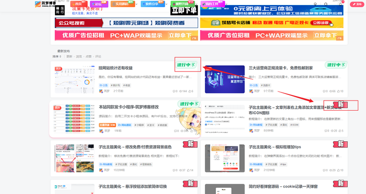Open the article 三大运营商正规流量卡
Screen dimensions: 366x194
pyautogui.click(x=281, y=68)
